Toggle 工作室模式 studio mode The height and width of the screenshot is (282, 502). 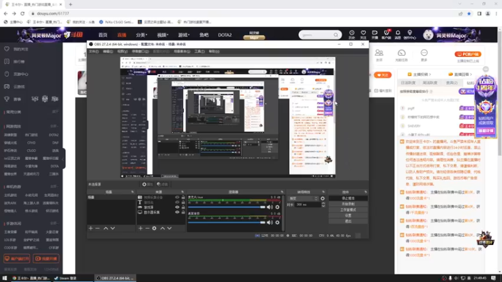(348, 210)
